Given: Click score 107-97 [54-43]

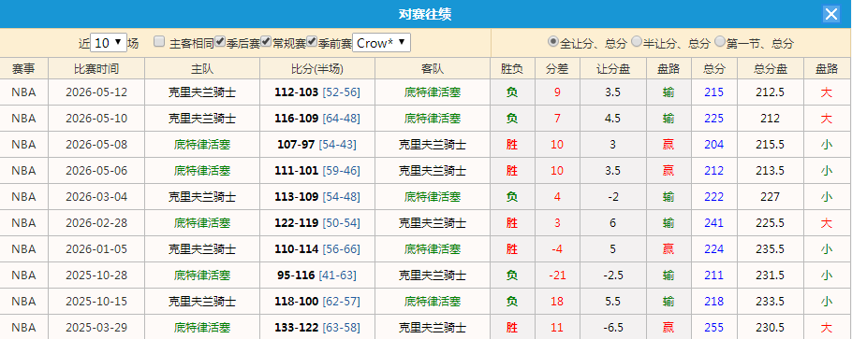Looking at the screenshot, I should click(317, 145).
